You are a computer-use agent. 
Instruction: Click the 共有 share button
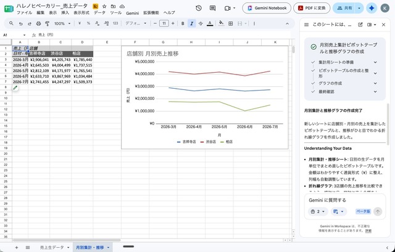[344, 8]
